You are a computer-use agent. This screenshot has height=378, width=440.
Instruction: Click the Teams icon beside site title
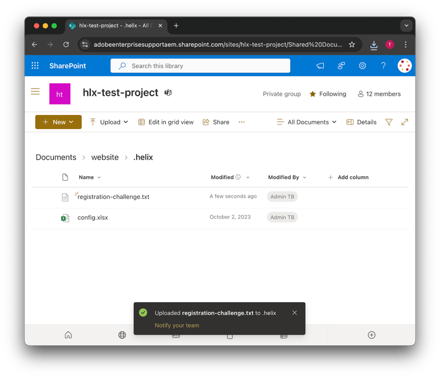(x=168, y=92)
